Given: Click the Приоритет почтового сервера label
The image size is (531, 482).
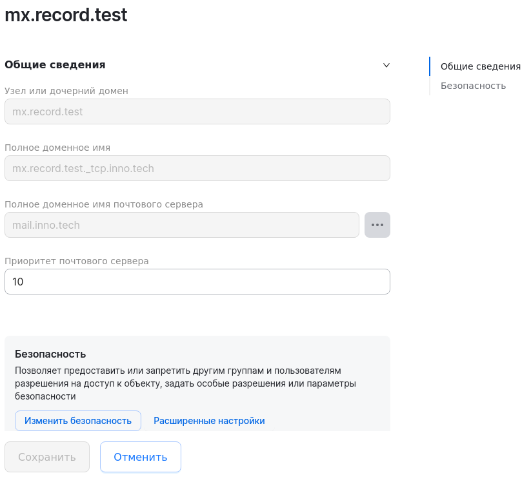Looking at the screenshot, I should pyautogui.click(x=76, y=261).
